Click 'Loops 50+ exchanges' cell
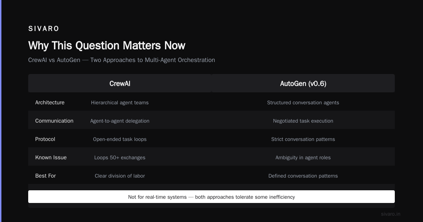Image resolution: width=423 pixels, height=222 pixels. 120,158
